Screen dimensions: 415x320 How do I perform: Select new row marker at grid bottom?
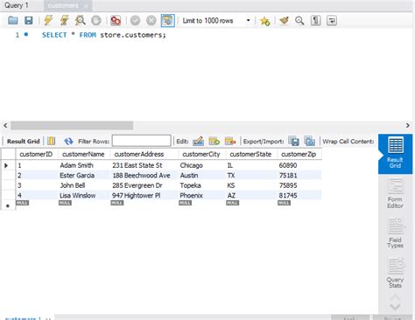(x=8, y=205)
